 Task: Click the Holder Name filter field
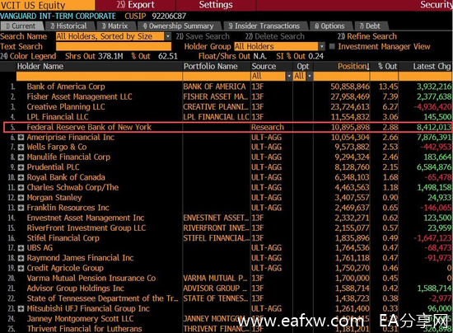point(99,77)
